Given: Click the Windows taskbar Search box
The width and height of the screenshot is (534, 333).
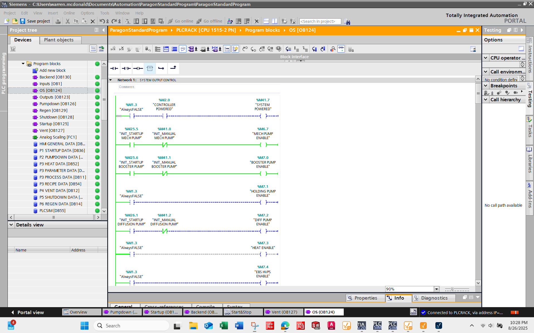Looking at the screenshot, I should [x=131, y=325].
